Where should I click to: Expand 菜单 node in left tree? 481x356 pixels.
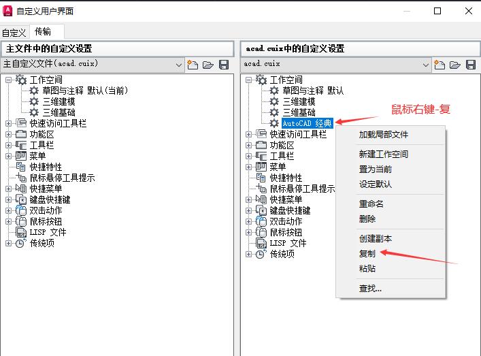tap(9, 156)
